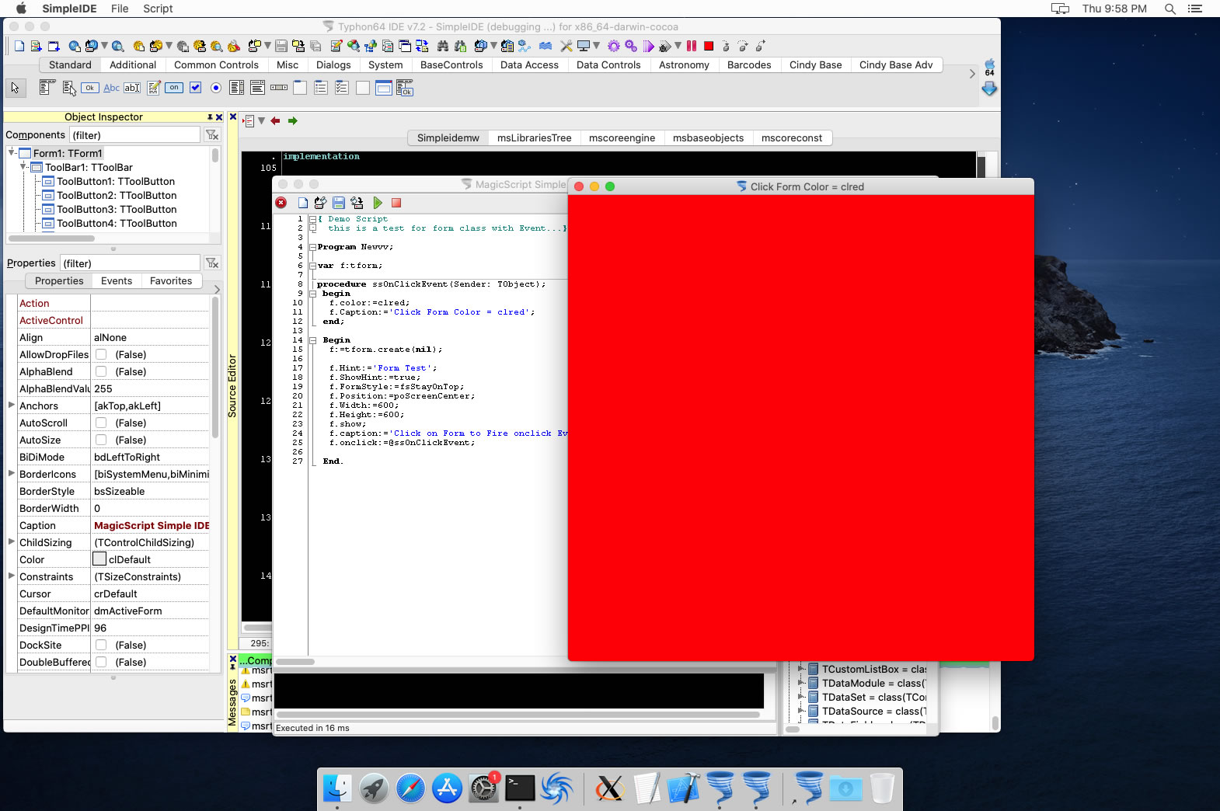Clear the Properties filter button
The width and height of the screenshot is (1220, 811).
tap(211, 263)
